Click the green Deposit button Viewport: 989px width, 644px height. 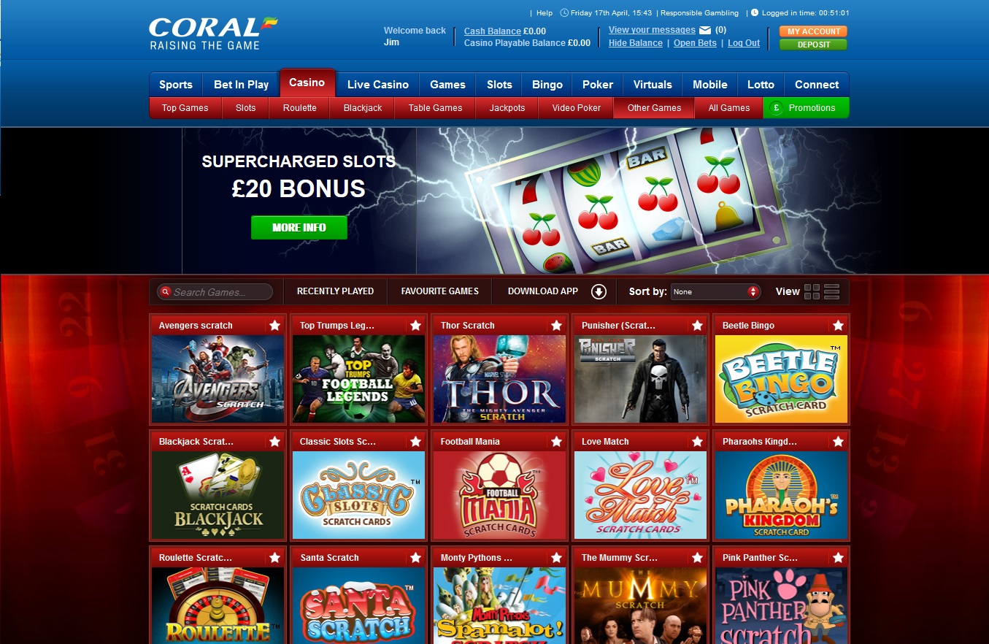click(x=813, y=45)
